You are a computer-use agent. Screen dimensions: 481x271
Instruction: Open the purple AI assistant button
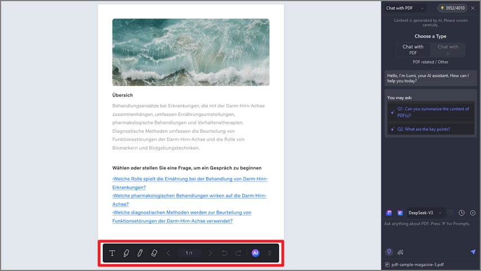point(255,253)
